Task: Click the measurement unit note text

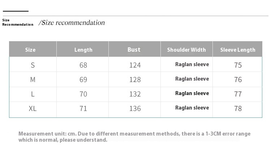Action: pos(134,137)
